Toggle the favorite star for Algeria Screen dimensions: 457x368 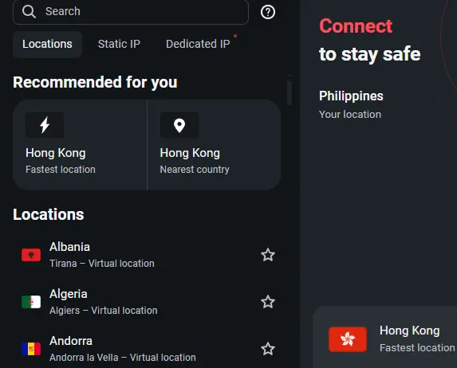pos(267,302)
